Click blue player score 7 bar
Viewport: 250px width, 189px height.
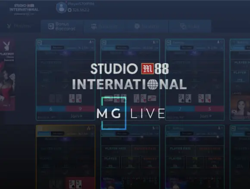(x=180, y=109)
